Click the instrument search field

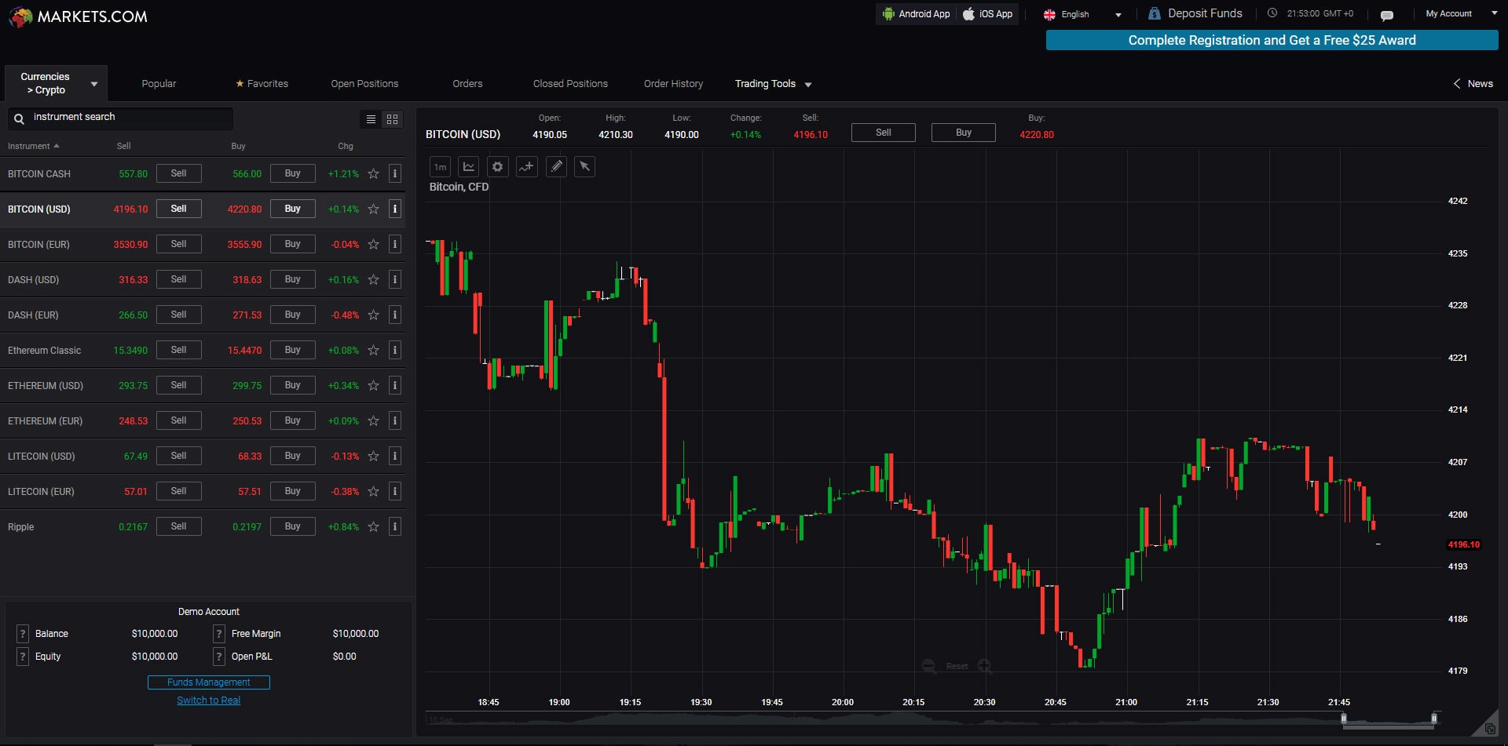[x=120, y=118]
